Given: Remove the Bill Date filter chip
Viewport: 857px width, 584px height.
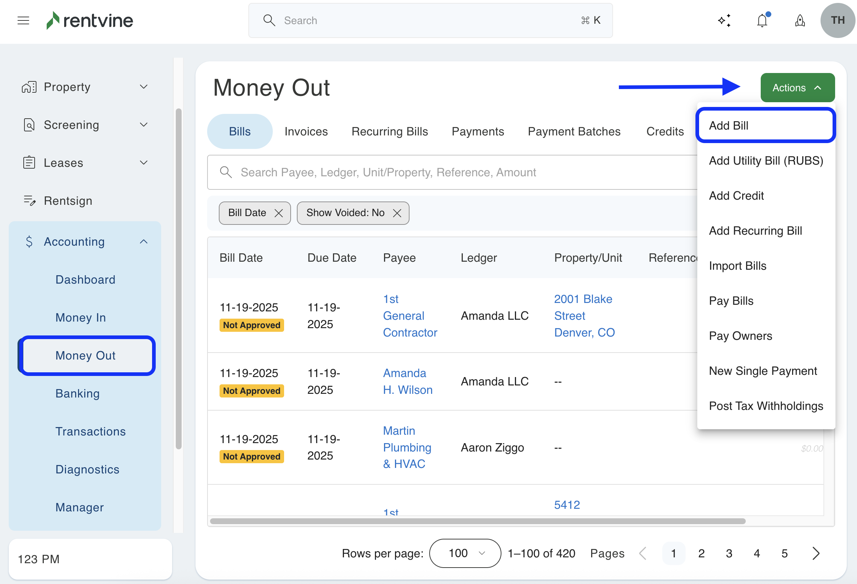Looking at the screenshot, I should [279, 213].
